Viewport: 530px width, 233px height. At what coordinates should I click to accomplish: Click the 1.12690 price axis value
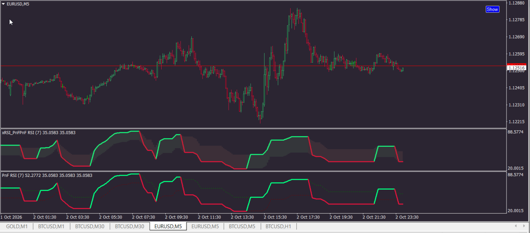point(517,37)
